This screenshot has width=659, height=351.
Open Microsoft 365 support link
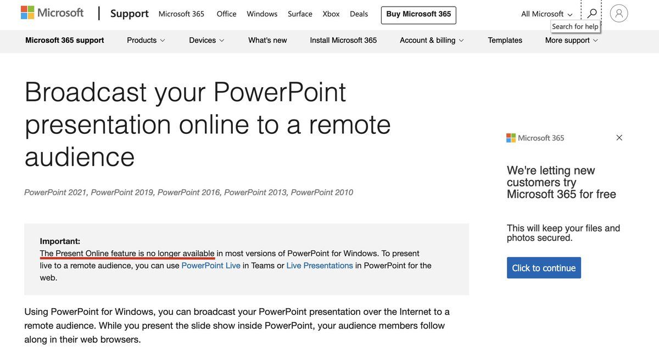coord(65,40)
